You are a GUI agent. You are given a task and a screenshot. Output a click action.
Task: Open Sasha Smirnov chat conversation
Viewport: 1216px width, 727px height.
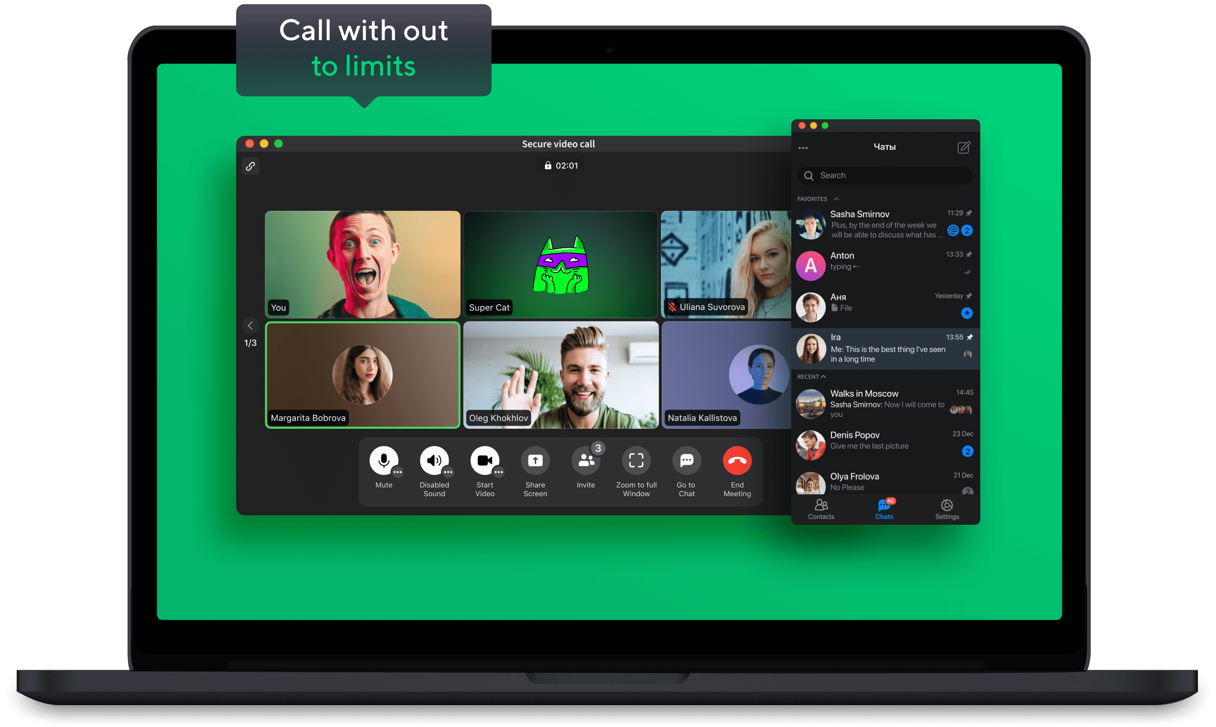(x=884, y=226)
